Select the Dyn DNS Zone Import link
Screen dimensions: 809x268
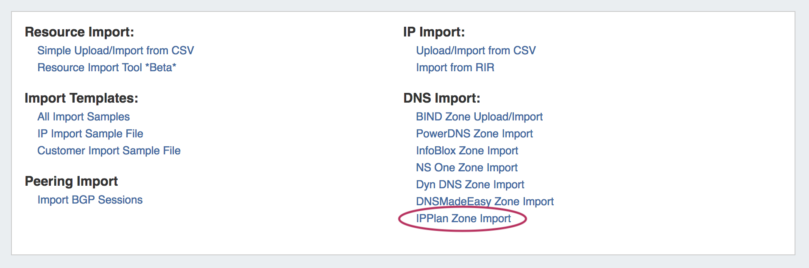[470, 184]
